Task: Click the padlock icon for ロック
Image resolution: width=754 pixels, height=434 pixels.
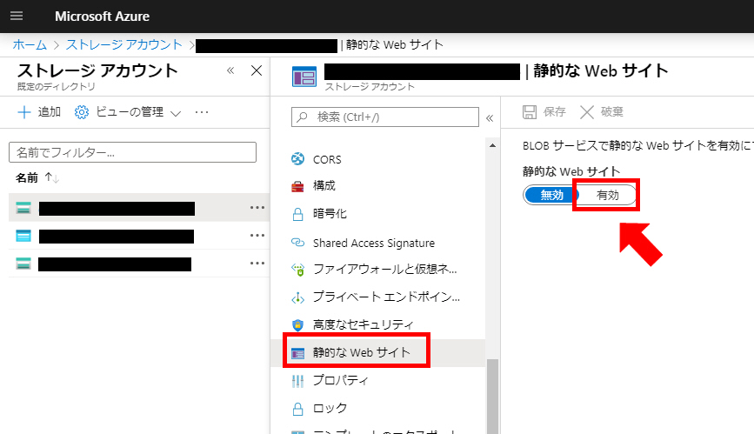Action: point(298,409)
